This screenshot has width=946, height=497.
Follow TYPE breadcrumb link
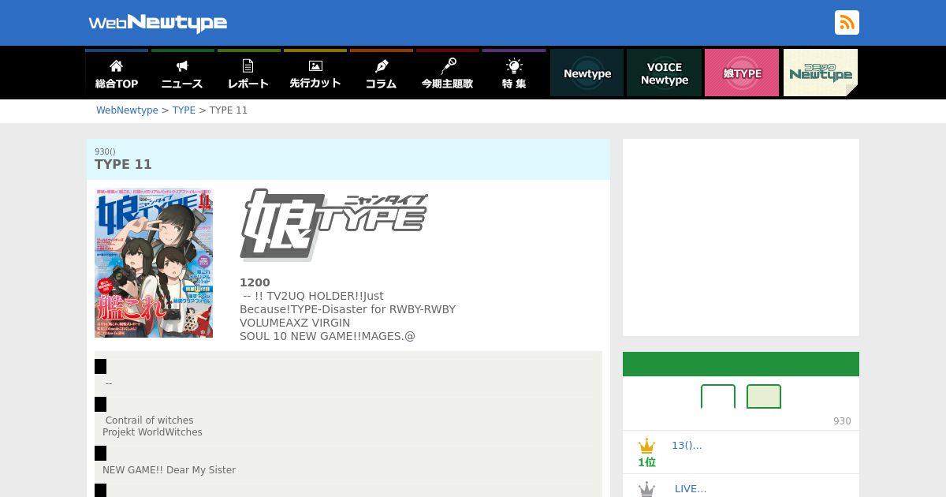pyautogui.click(x=184, y=110)
